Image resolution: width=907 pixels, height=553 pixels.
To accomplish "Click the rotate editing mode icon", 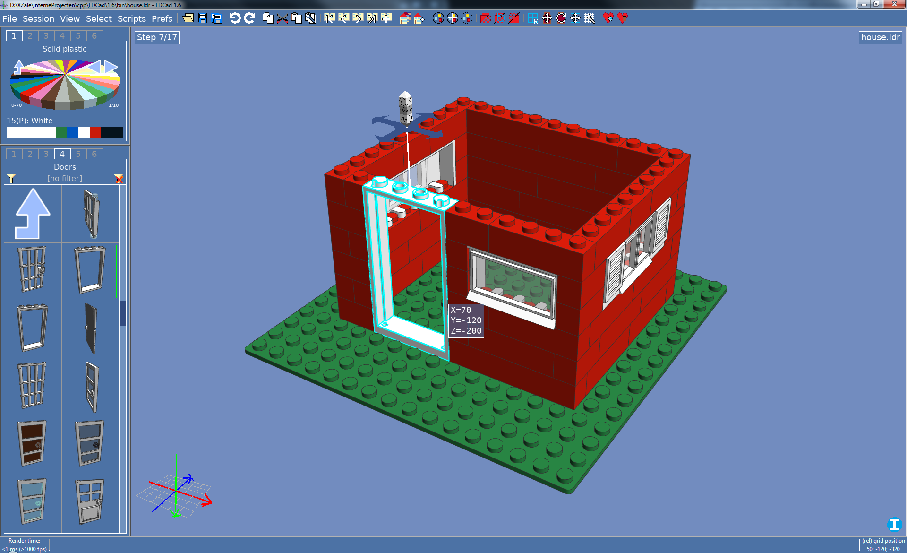I will point(561,18).
